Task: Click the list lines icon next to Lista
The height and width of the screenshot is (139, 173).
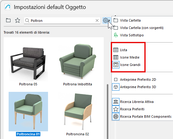Action: point(116,50)
